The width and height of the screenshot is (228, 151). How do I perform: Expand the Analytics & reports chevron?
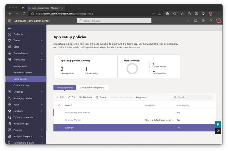pyautogui.click(x=42, y=137)
